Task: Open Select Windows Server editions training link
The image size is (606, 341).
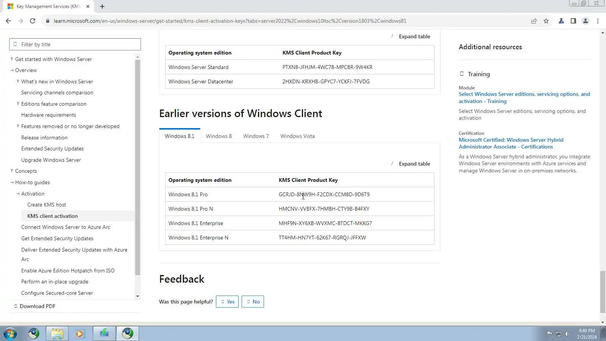Action: (524, 98)
